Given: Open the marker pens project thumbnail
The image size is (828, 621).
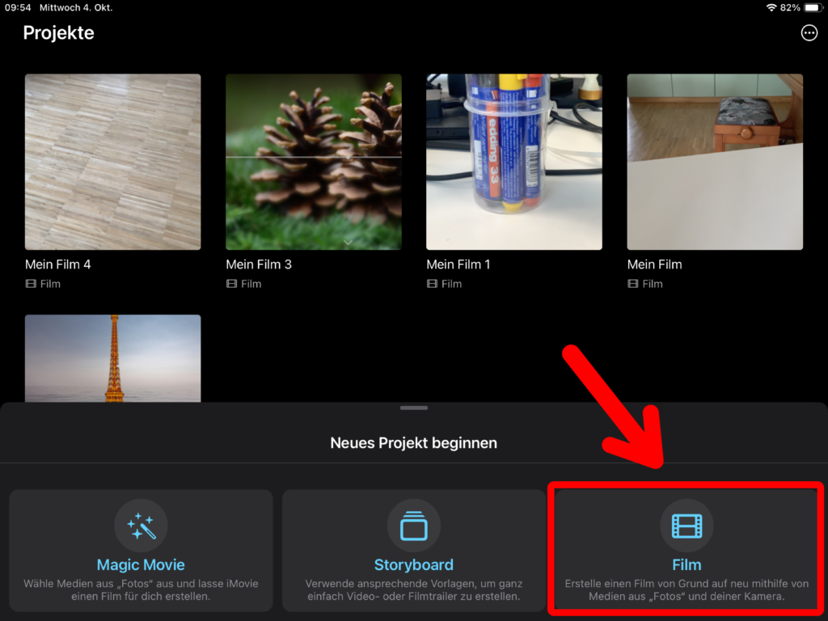Looking at the screenshot, I should 514,162.
